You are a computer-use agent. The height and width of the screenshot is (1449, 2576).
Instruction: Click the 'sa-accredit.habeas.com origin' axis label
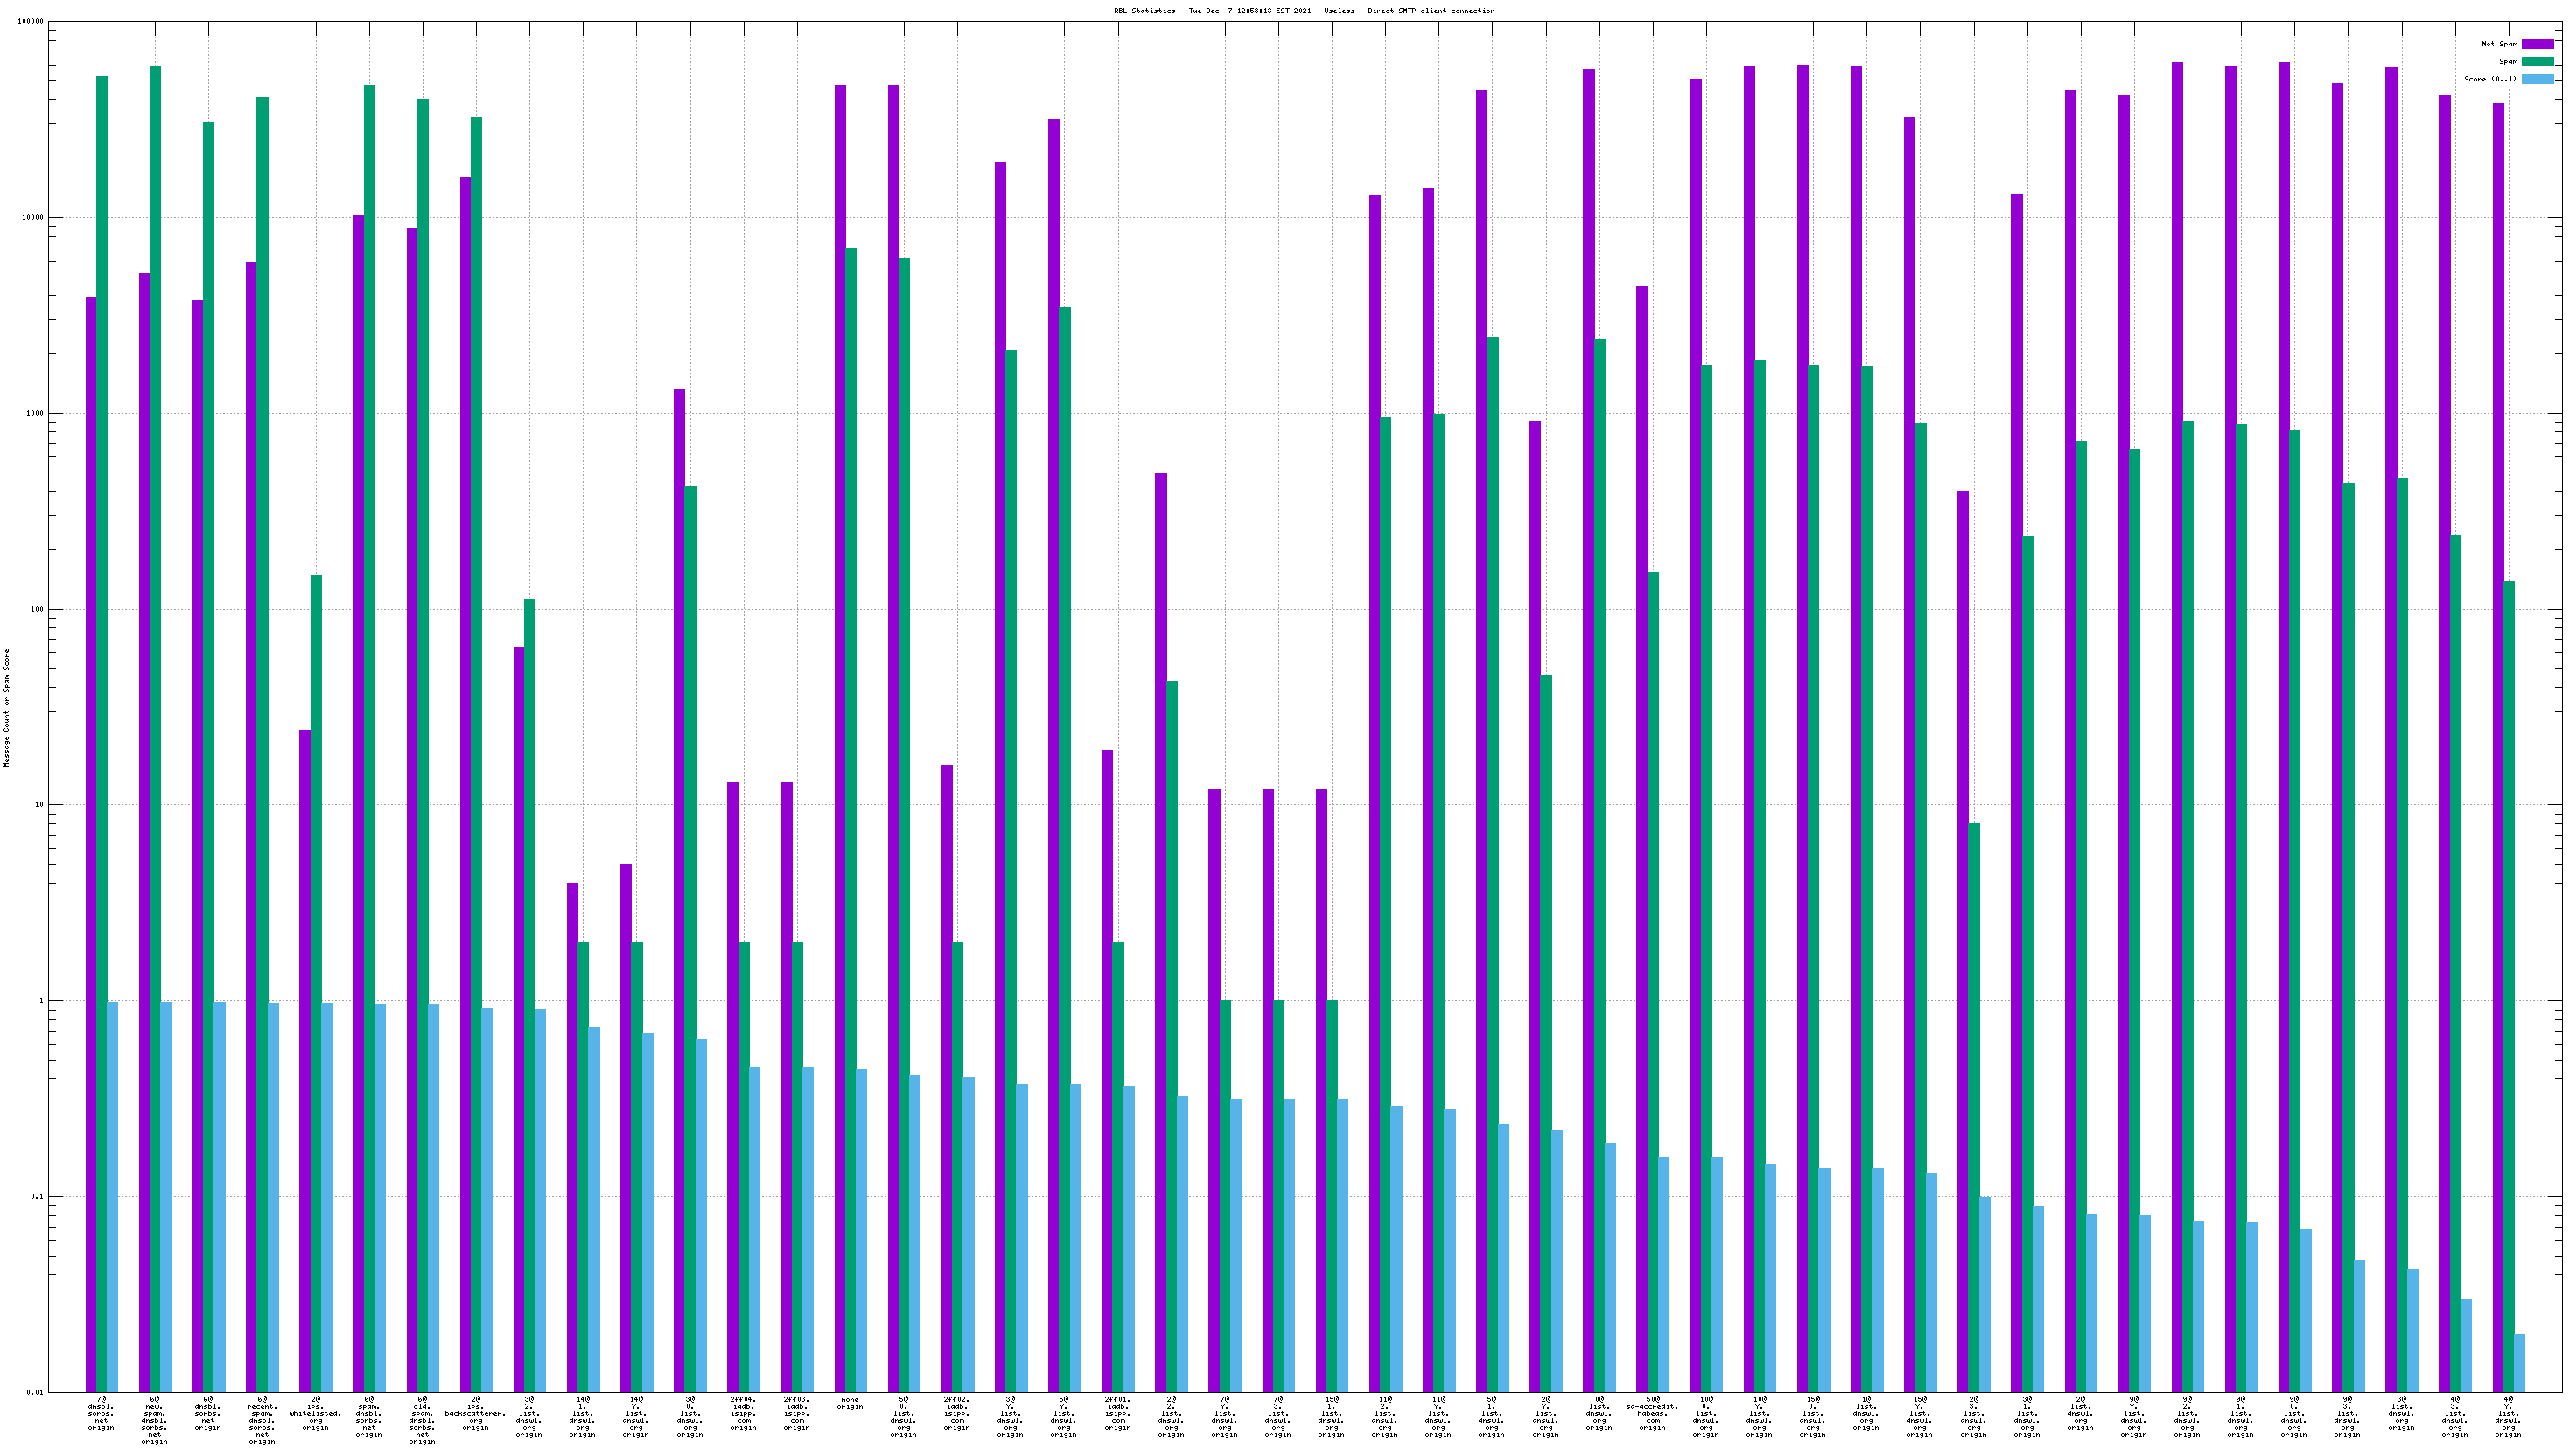pyautogui.click(x=1652, y=1413)
